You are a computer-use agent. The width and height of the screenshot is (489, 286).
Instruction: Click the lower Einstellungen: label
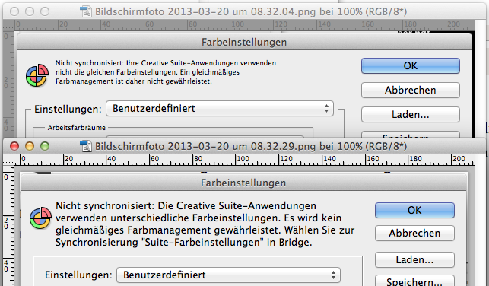click(78, 275)
